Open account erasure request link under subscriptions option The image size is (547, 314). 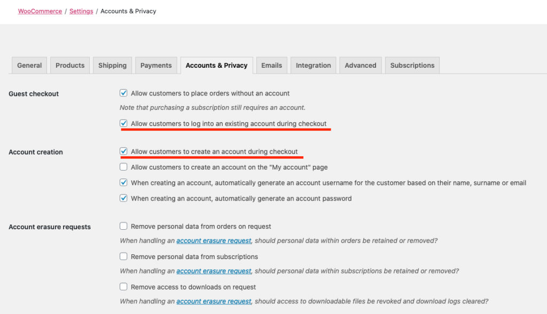pos(214,271)
